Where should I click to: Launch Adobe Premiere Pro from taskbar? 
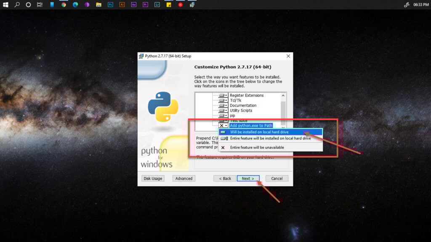tap(145, 5)
